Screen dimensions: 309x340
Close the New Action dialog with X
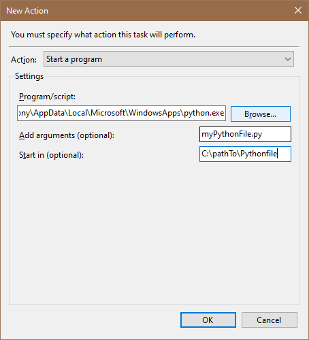point(298,10)
